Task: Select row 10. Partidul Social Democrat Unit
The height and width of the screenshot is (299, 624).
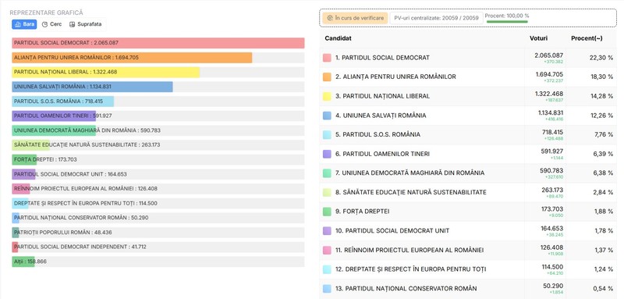Action: click(468, 231)
